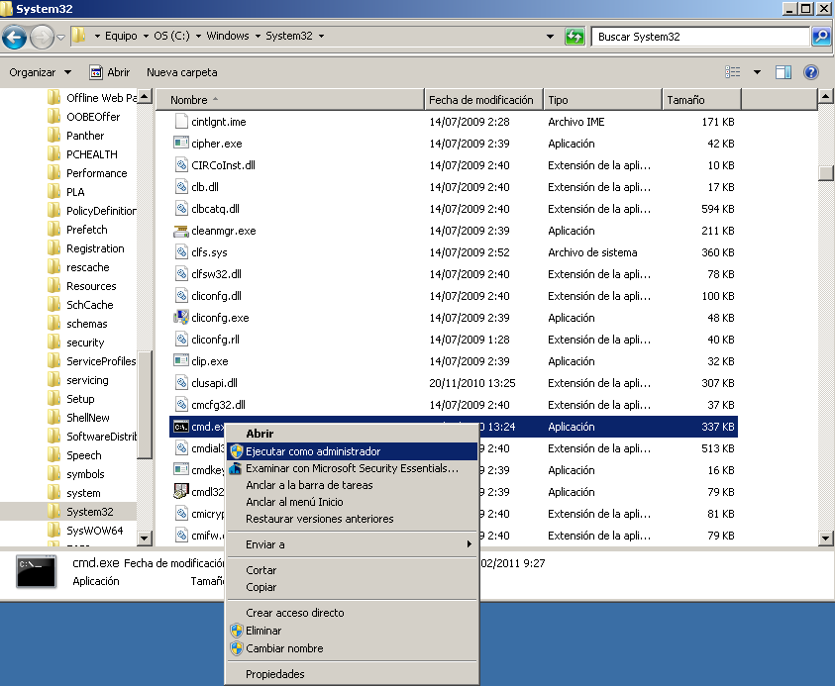Click the Abrir toolbar button
Viewport: 835px width, 686px height.
(110, 72)
